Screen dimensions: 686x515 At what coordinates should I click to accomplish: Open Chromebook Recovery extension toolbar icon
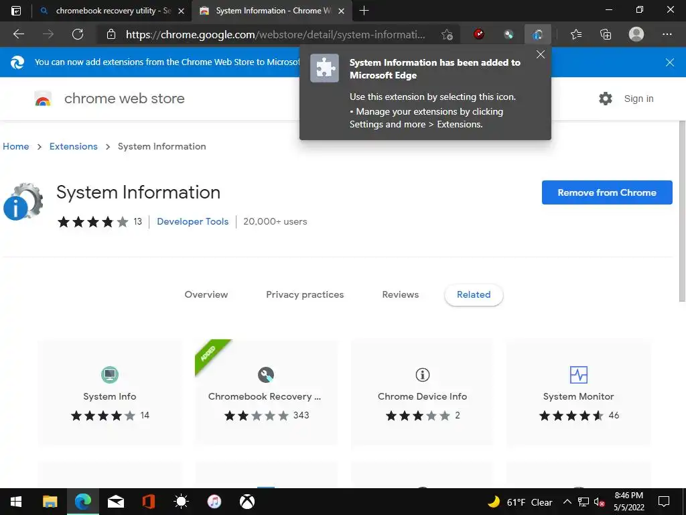pyautogui.click(x=508, y=34)
